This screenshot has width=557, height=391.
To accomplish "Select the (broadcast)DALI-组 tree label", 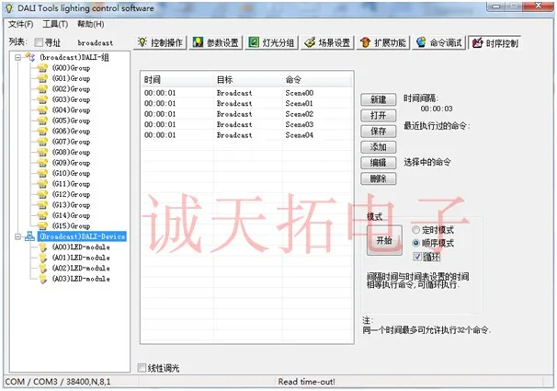I will click(x=74, y=57).
